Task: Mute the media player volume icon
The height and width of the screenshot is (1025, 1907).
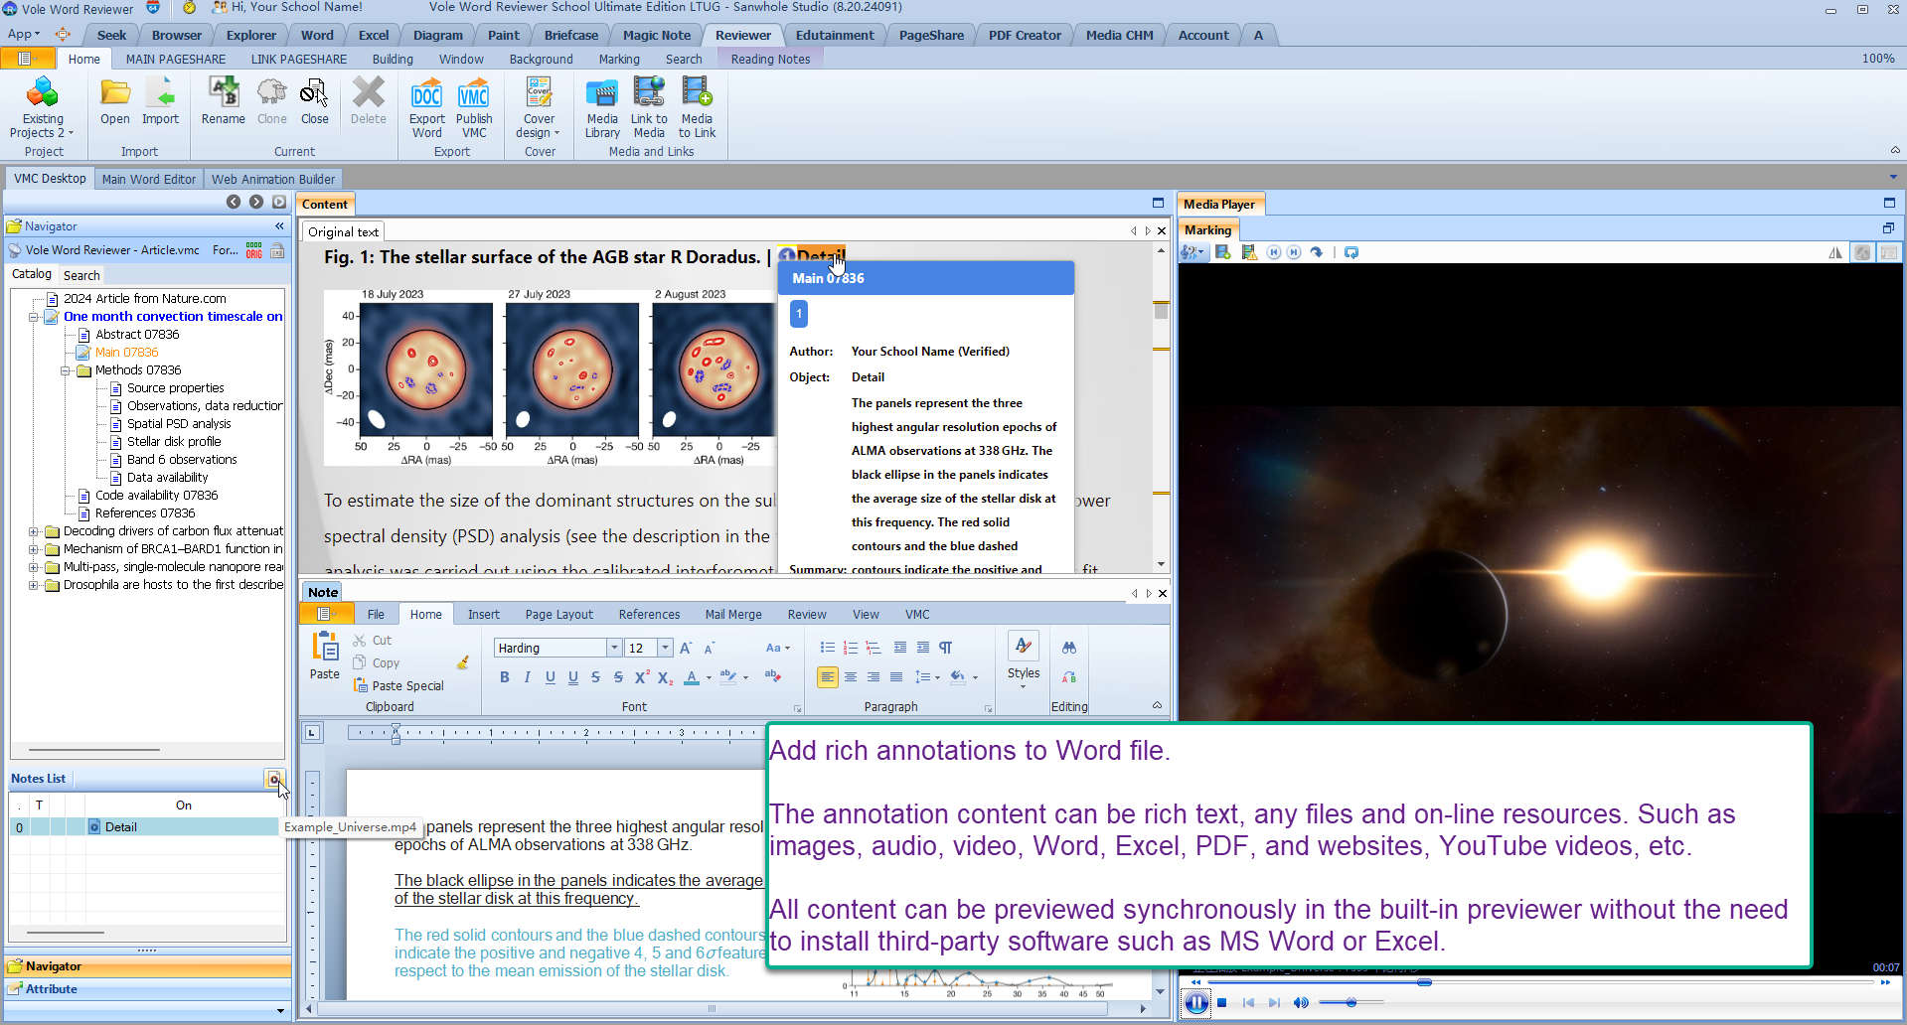Action: click(x=1301, y=1003)
